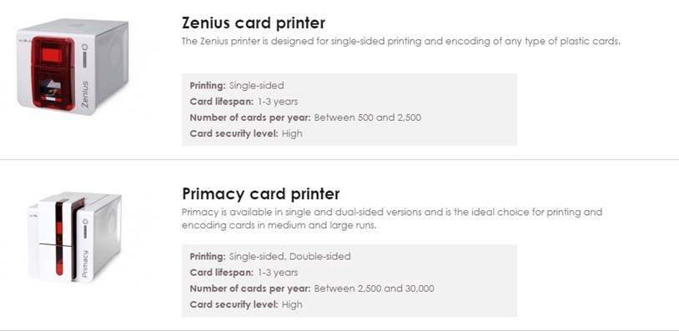The height and width of the screenshot is (331, 679).
Task: Click the Zenius name label on printer side
Action: click(85, 94)
